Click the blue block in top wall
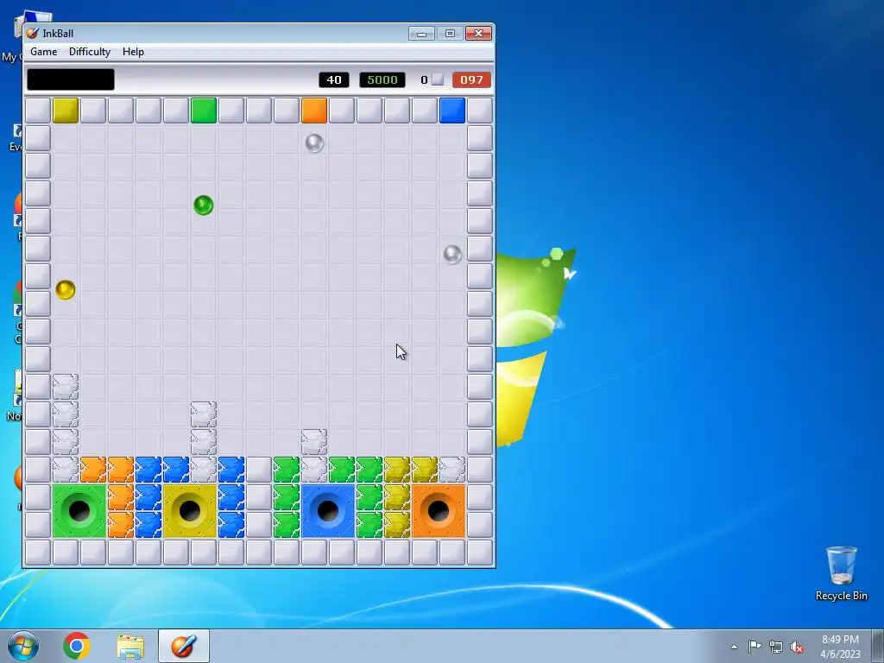 tap(452, 110)
